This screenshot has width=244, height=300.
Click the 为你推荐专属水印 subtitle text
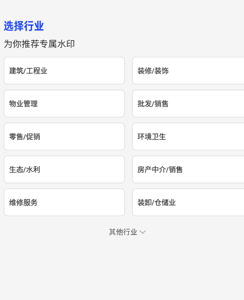point(39,44)
